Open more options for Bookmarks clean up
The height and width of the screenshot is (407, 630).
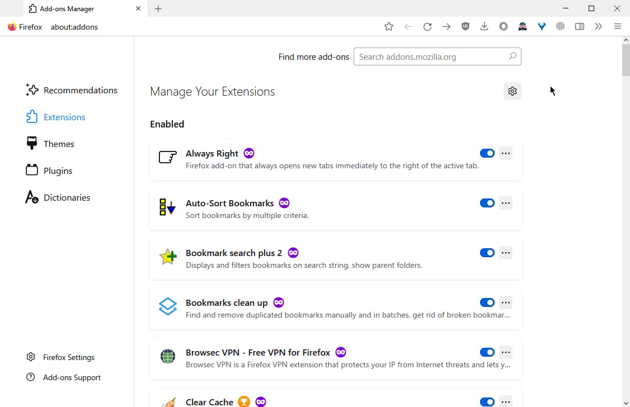[506, 302]
